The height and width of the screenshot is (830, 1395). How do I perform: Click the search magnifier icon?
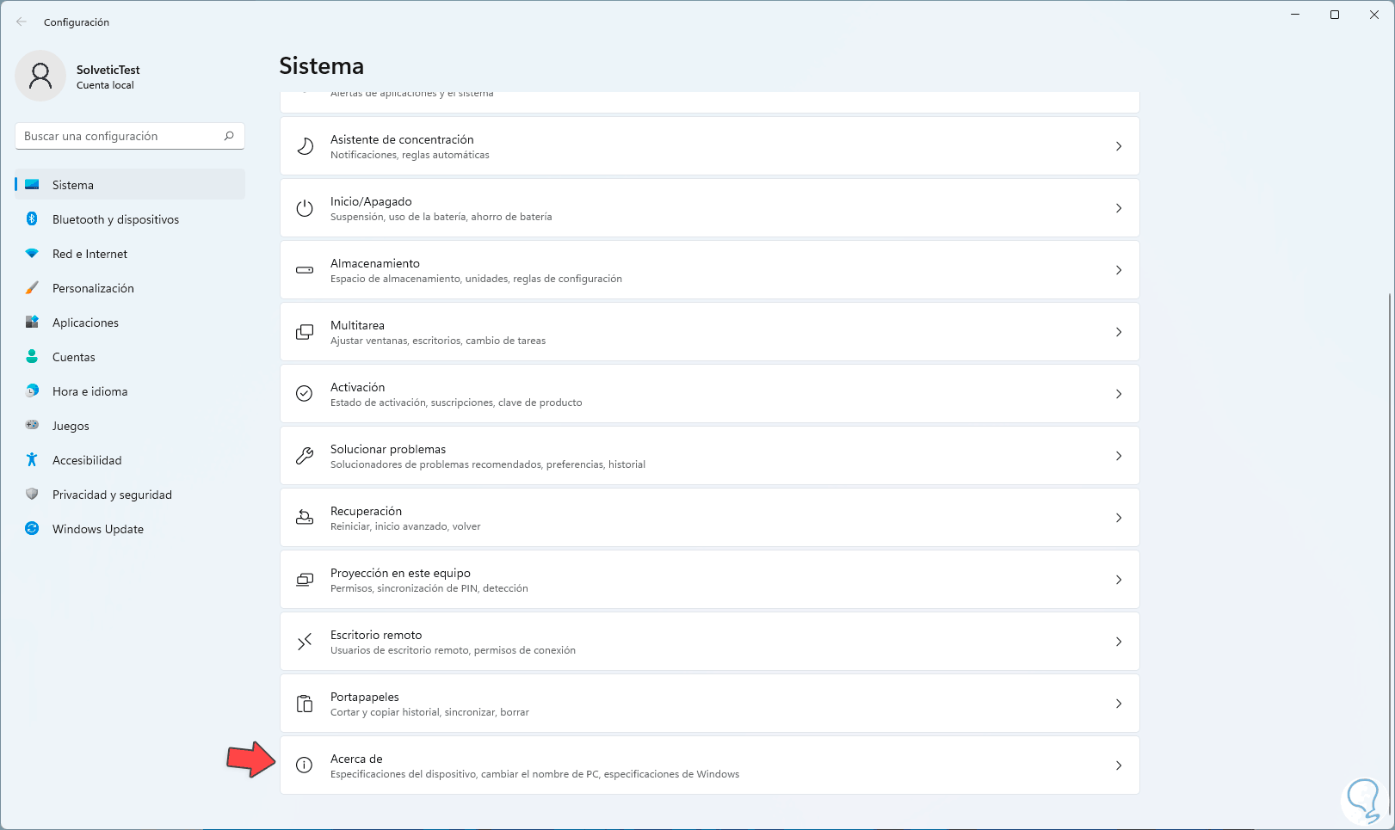[x=229, y=136]
